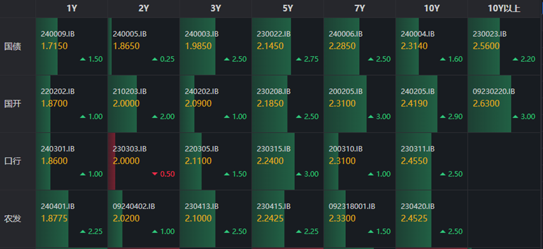Select the 10Y以上 column header
The width and height of the screenshot is (543, 249).
(x=505, y=9)
